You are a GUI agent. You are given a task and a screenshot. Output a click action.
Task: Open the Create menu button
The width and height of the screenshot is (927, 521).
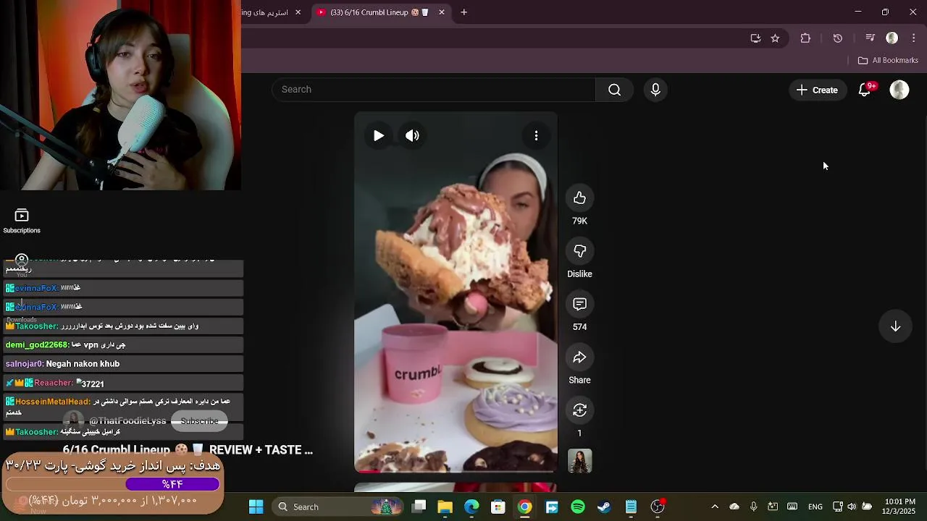pos(817,90)
